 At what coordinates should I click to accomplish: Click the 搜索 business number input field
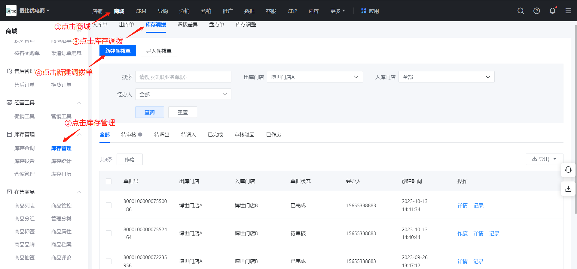tap(183, 77)
